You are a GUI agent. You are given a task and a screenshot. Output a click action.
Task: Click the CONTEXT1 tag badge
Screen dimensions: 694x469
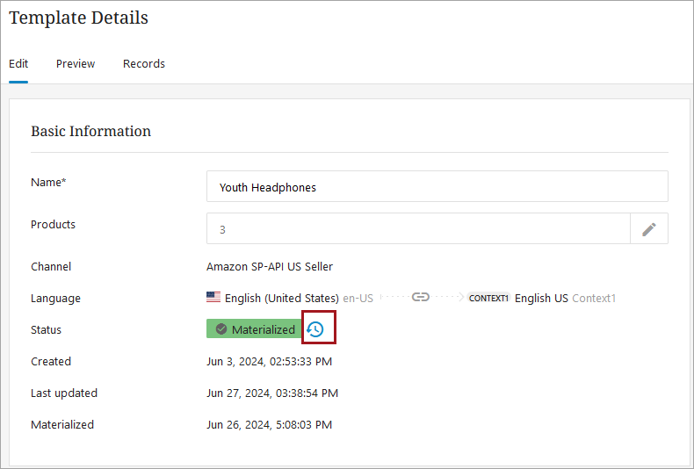(488, 299)
